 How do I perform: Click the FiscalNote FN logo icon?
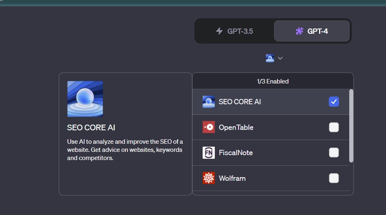[208, 153]
